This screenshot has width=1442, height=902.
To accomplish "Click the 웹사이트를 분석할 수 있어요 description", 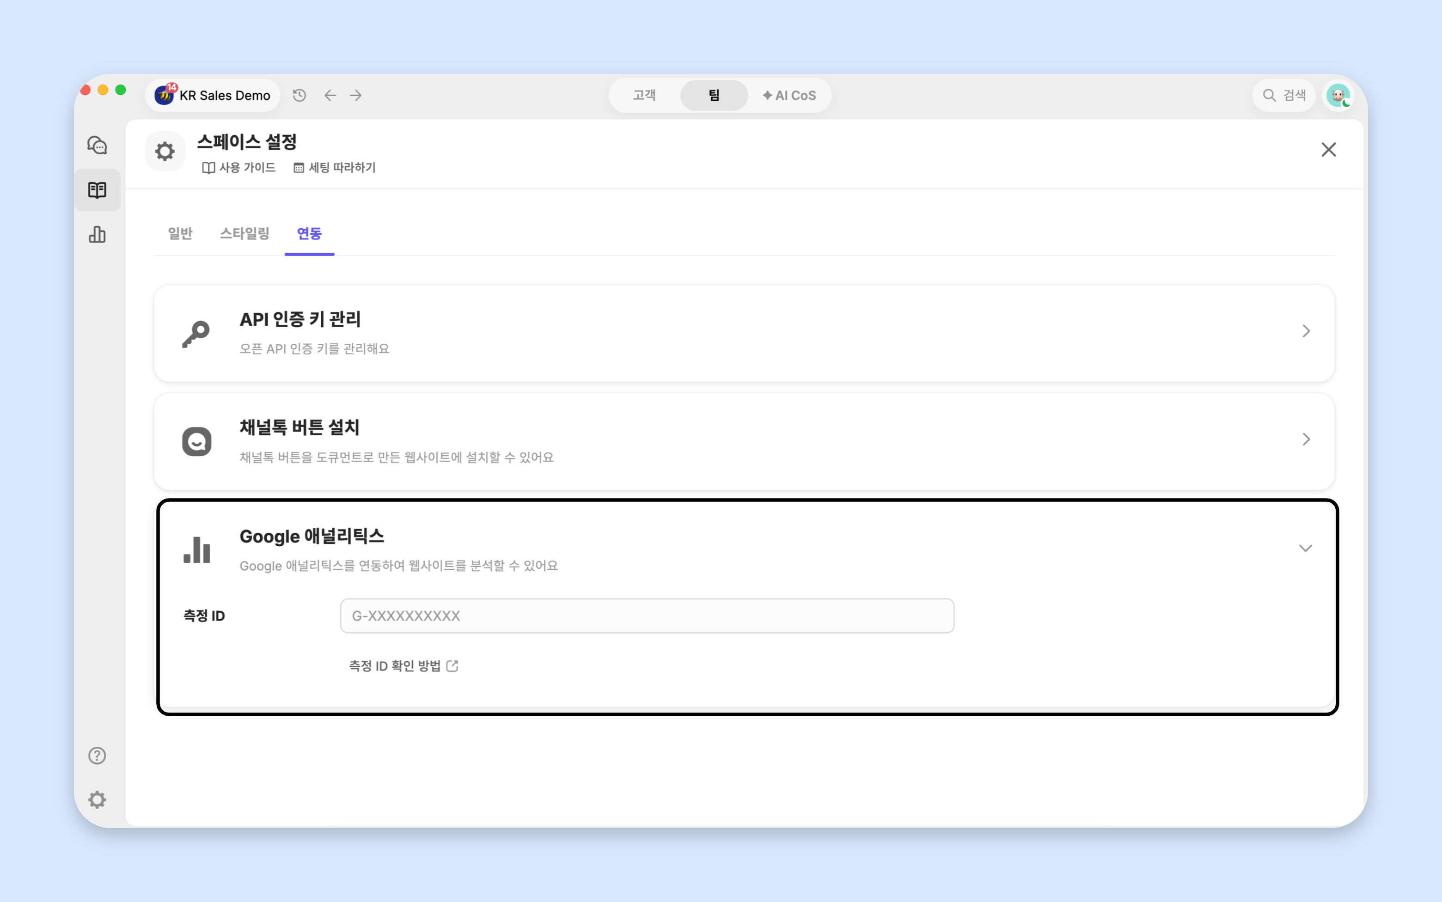I will (x=399, y=566).
